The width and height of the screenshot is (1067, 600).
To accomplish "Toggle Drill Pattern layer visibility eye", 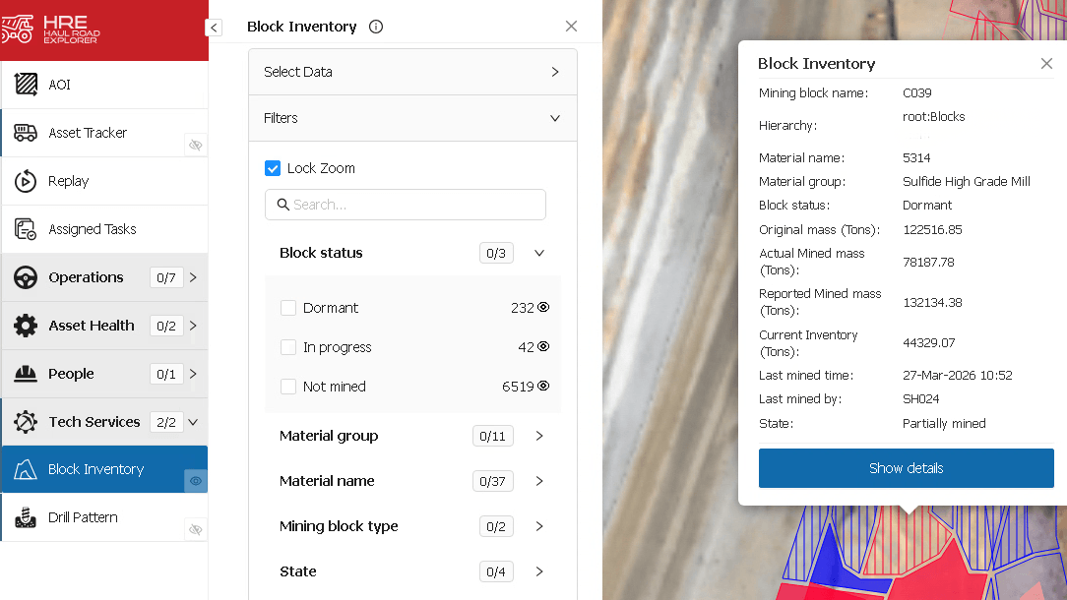I will point(196,529).
